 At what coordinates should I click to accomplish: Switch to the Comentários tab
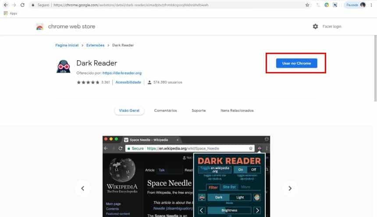click(x=165, y=111)
